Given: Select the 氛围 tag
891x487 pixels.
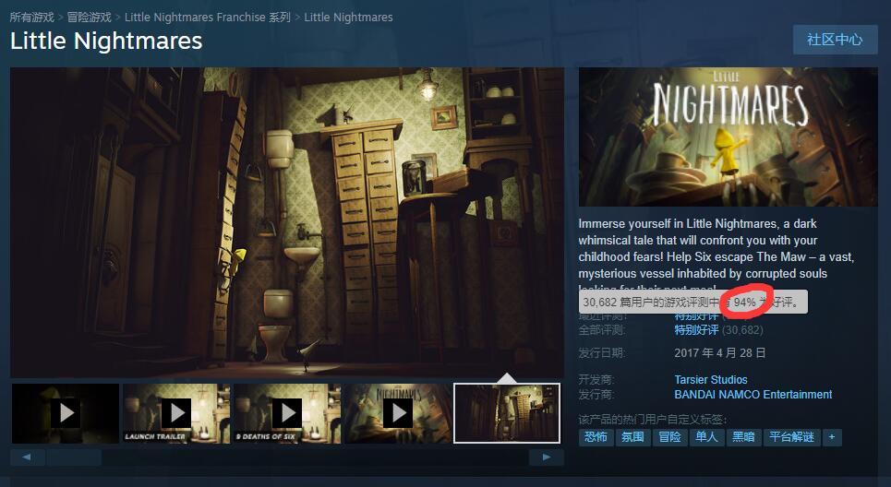Looking at the screenshot, I should (x=632, y=437).
